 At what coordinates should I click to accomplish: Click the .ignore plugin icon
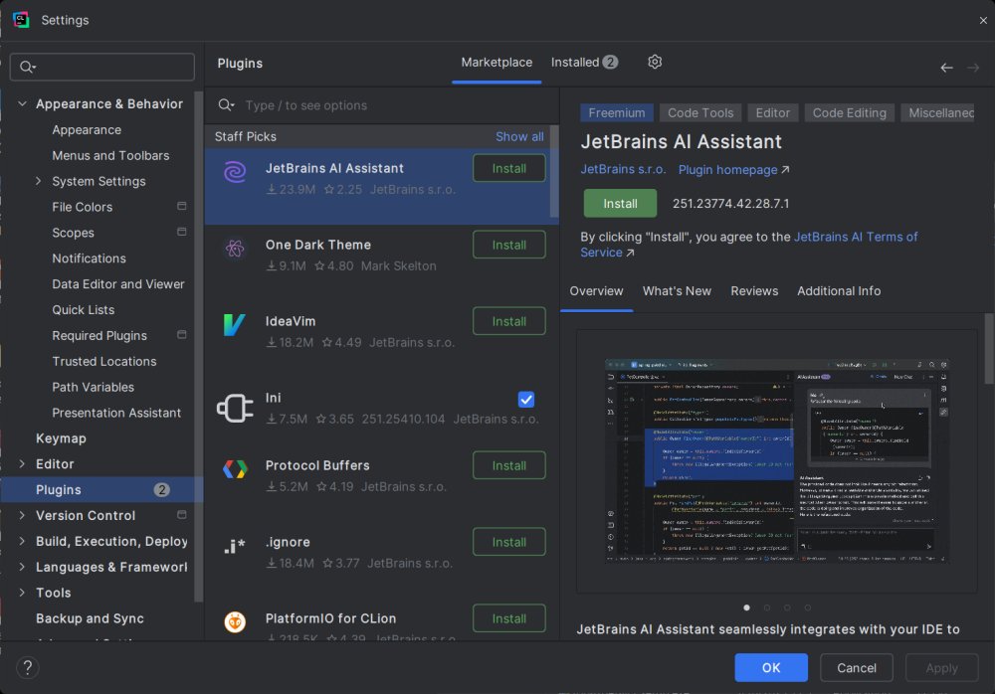tap(235, 546)
